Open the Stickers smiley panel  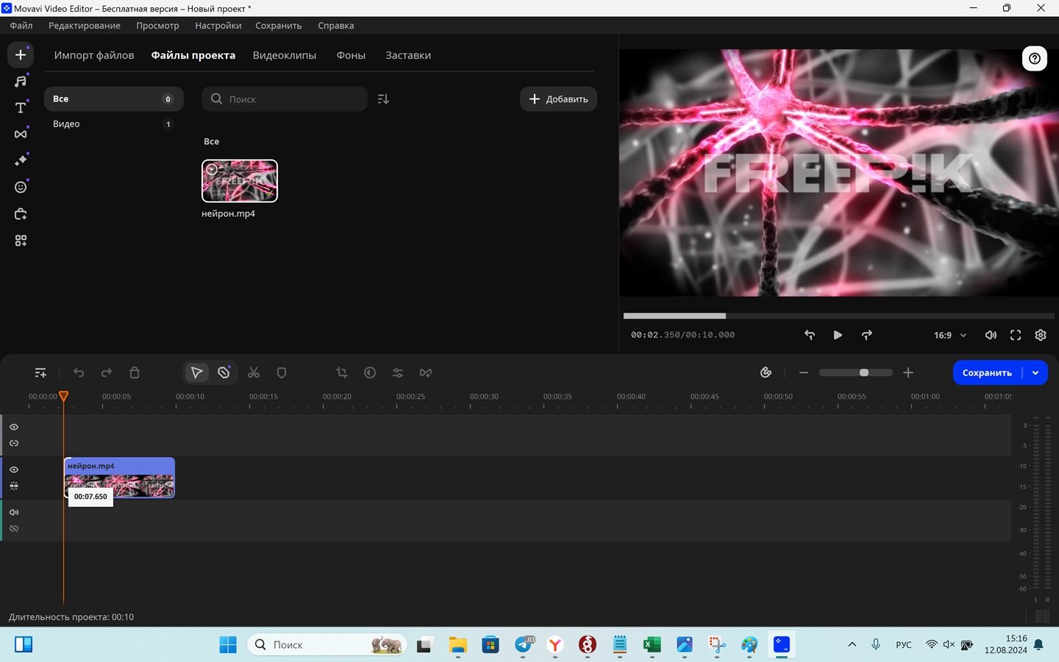(21, 187)
